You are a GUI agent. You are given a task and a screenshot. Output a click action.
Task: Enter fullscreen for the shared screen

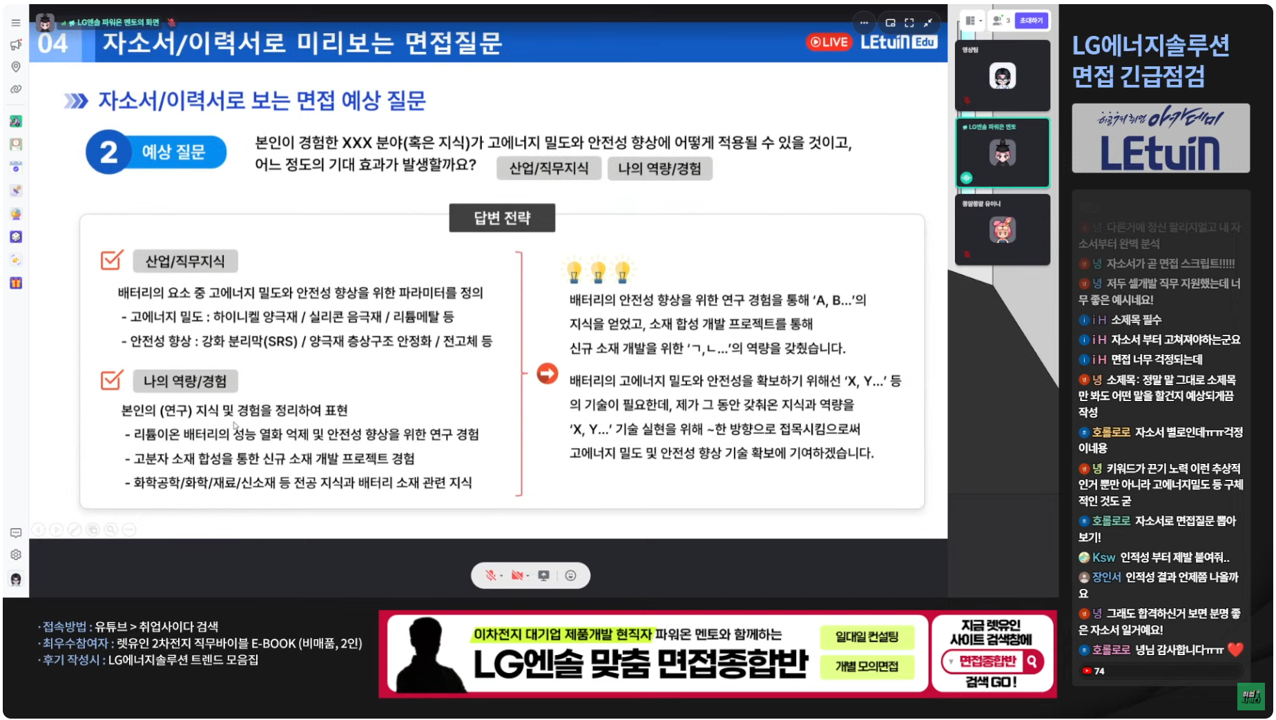(x=909, y=23)
